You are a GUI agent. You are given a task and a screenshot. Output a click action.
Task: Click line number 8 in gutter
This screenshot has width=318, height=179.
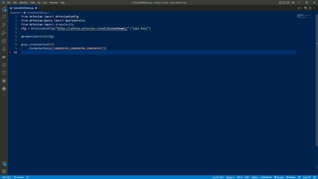16,44
